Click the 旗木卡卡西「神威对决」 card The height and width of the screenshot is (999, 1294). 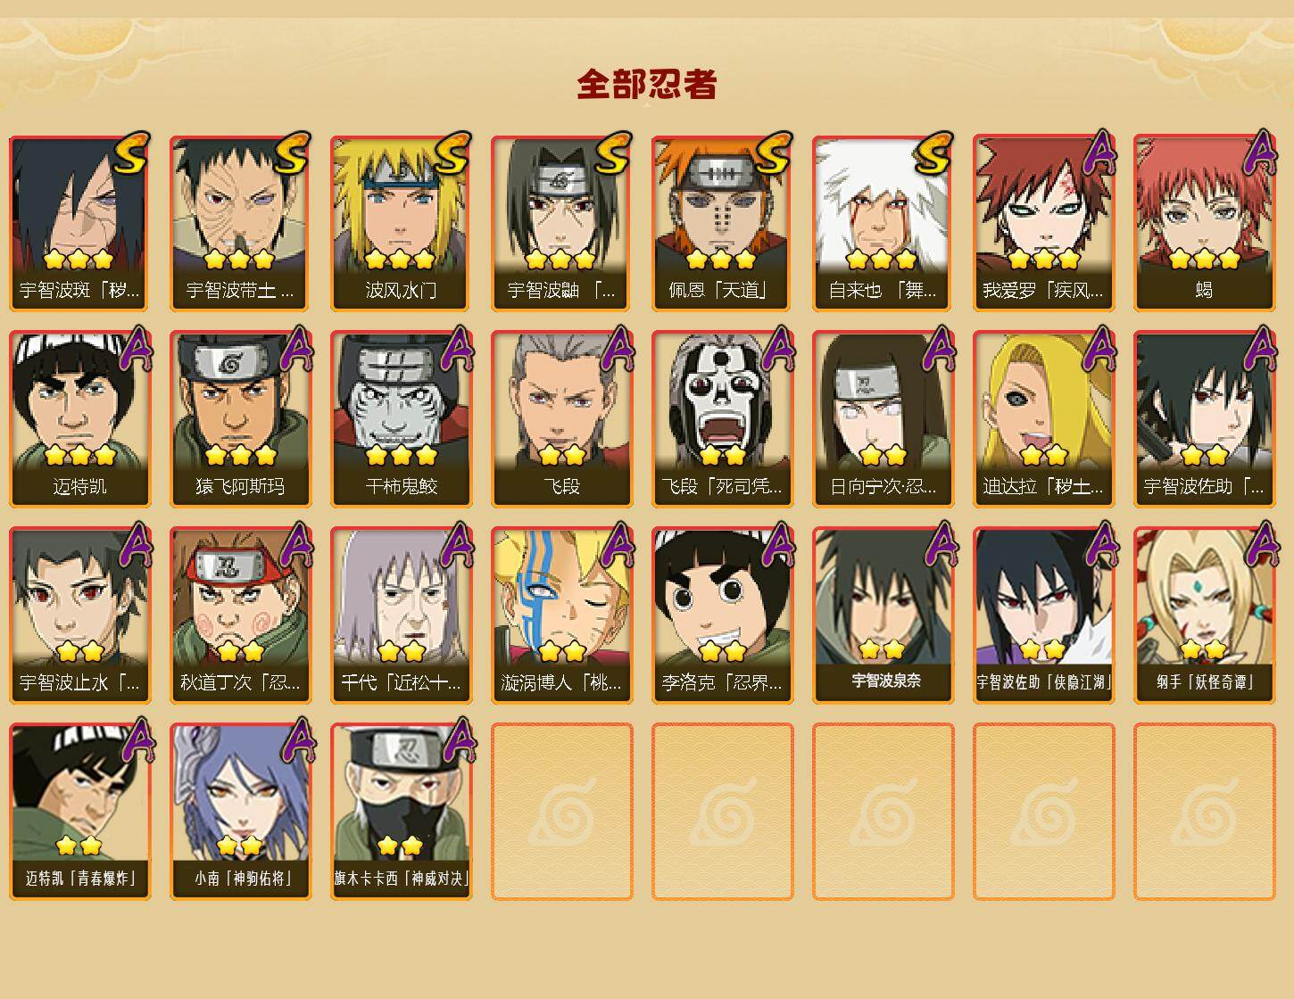[x=401, y=812]
